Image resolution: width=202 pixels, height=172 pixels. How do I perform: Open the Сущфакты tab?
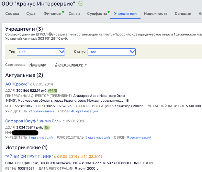click(x=97, y=13)
